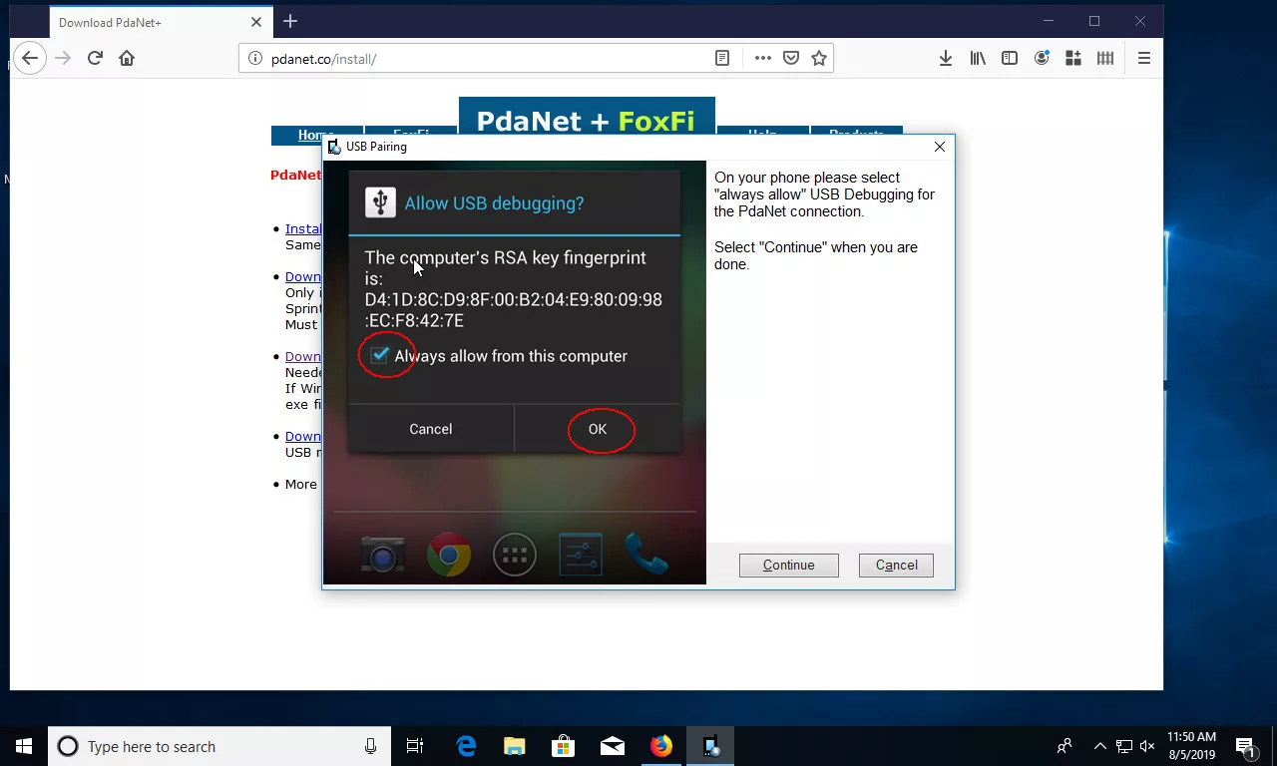Image resolution: width=1277 pixels, height=766 pixels.
Task: Click microphone icon in search box
Action: pyautogui.click(x=370, y=746)
